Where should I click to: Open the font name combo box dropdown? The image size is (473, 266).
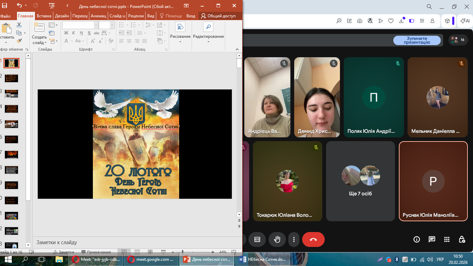pos(96,25)
